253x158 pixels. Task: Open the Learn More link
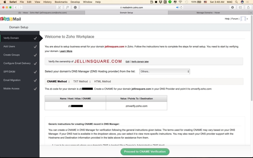coord(66,51)
